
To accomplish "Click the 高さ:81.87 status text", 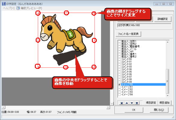I will click(x=46, y=112).
